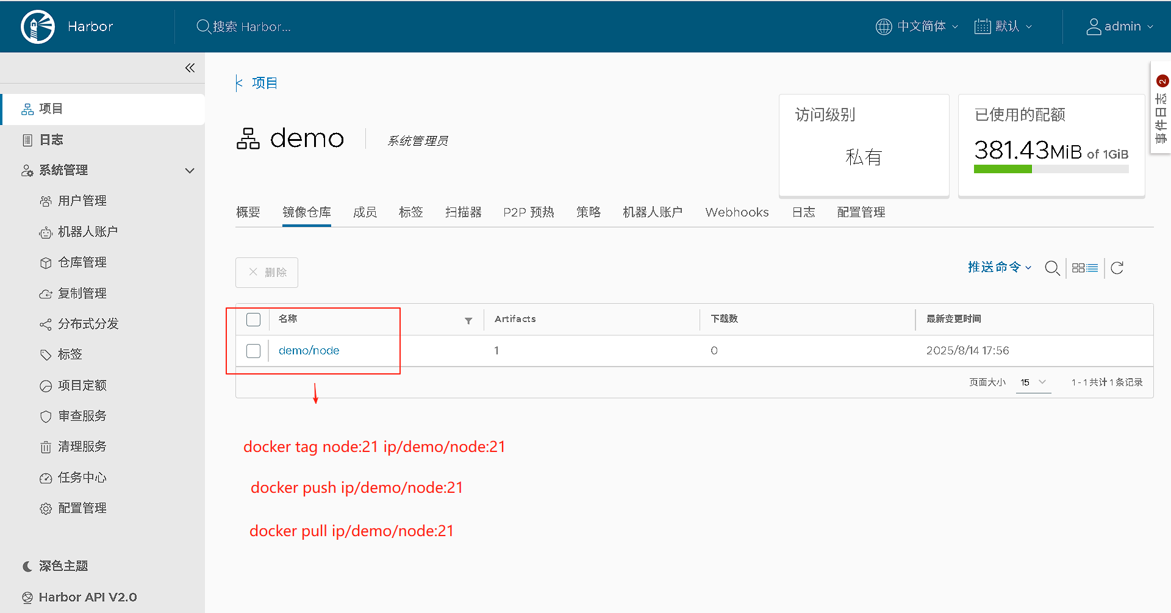This screenshot has width=1171, height=613.
Task: Open the project 配置管理 tab
Action: click(861, 212)
